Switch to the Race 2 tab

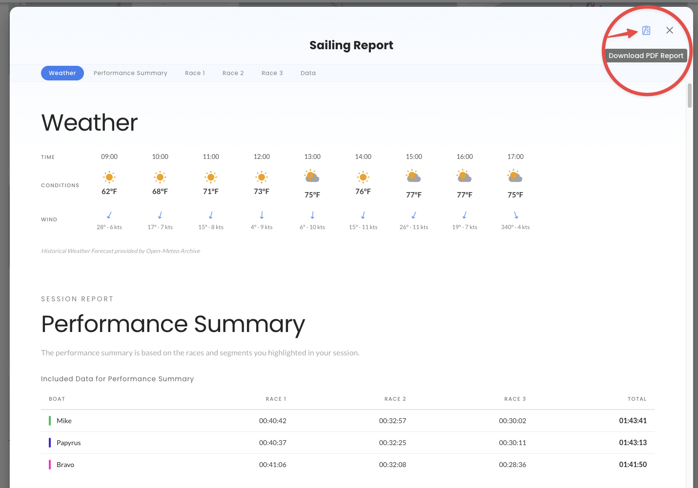(233, 73)
